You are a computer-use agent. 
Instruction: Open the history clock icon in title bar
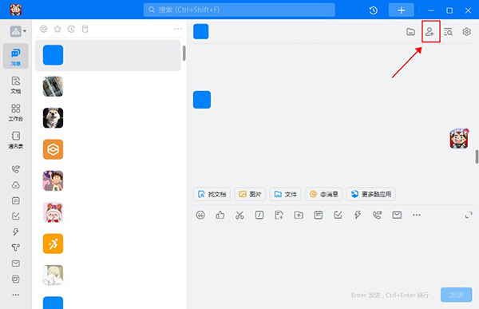[x=374, y=10]
